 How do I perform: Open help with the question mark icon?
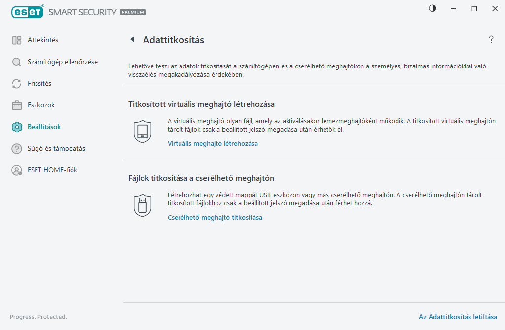[x=491, y=40]
